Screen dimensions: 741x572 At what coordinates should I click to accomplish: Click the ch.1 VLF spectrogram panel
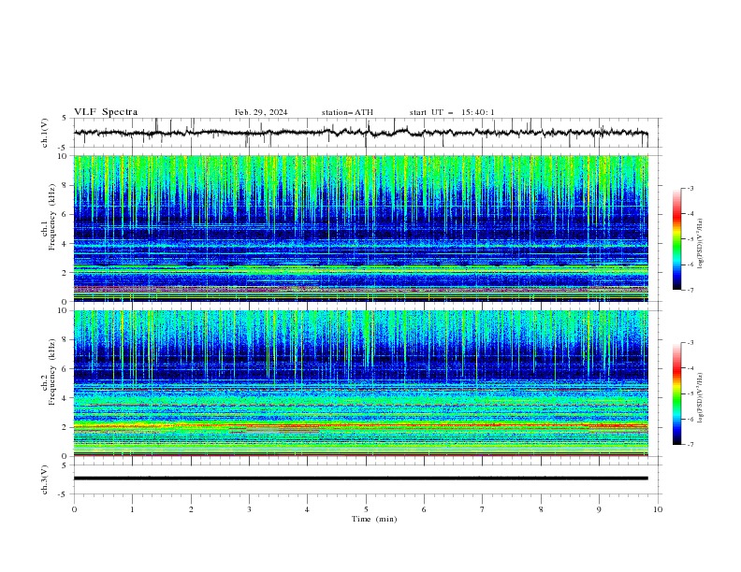[361, 228]
